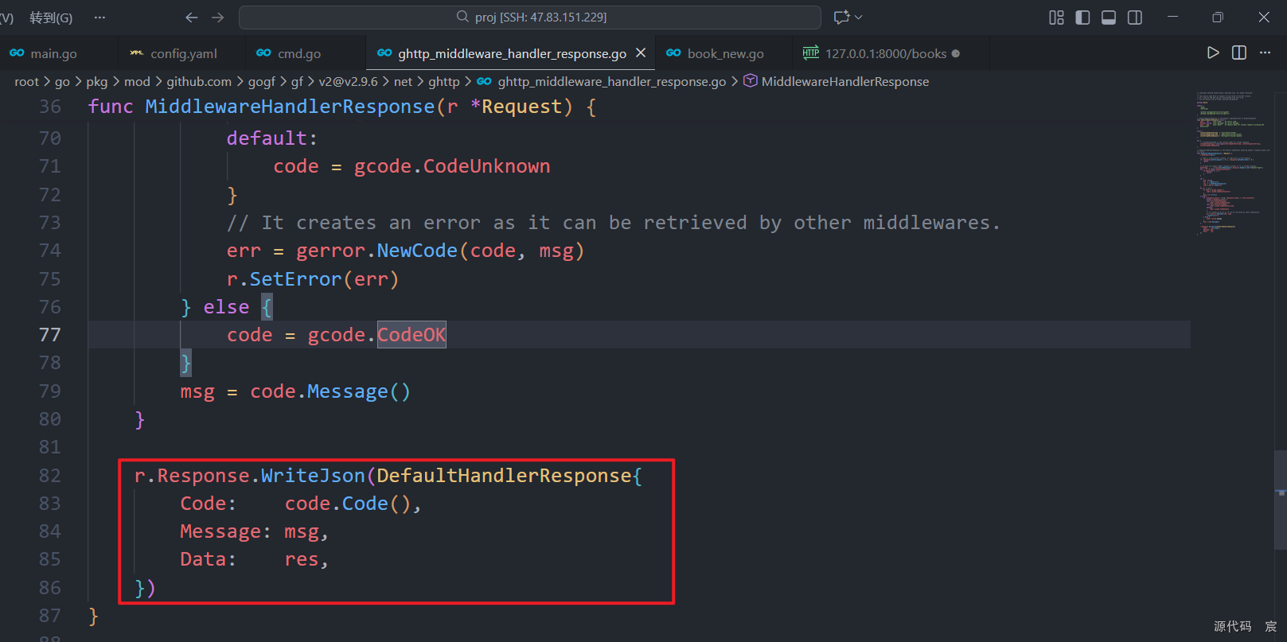
Task: Click NewCode on line 74
Action: [x=417, y=251]
